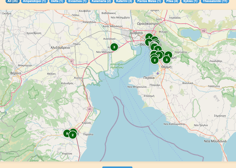Click the green Δέλτα Αξιού park label
The image size is (236, 168).
point(117,66)
